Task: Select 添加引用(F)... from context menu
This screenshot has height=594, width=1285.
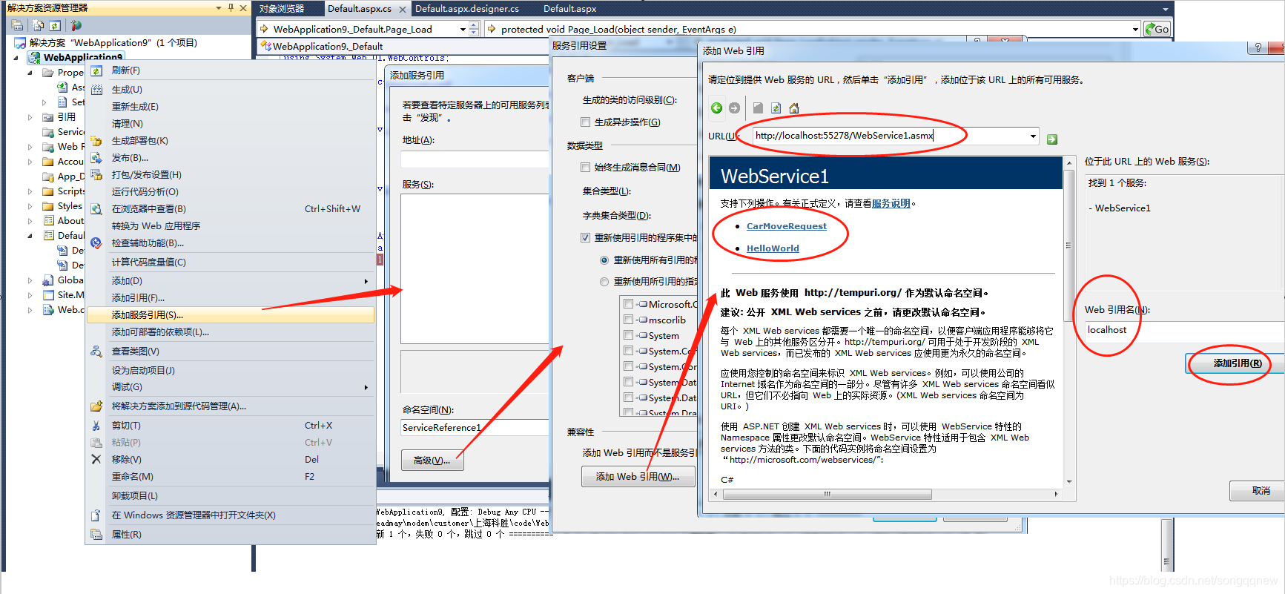Action: click(231, 298)
